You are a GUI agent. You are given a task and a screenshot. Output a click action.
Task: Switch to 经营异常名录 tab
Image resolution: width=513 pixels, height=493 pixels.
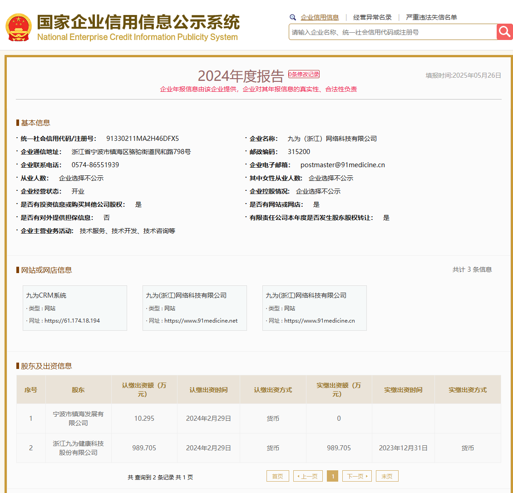point(372,17)
